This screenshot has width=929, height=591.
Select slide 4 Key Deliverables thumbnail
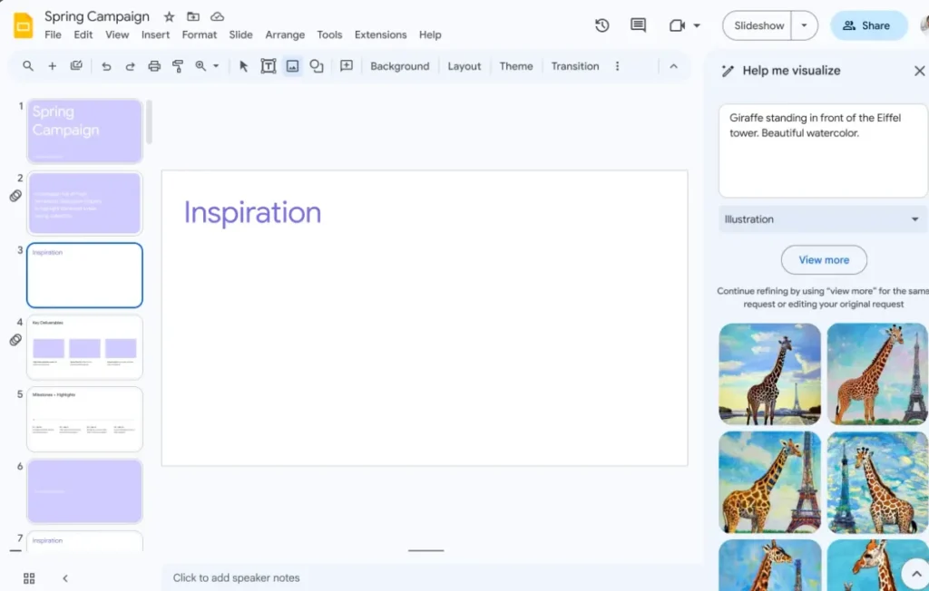84,347
